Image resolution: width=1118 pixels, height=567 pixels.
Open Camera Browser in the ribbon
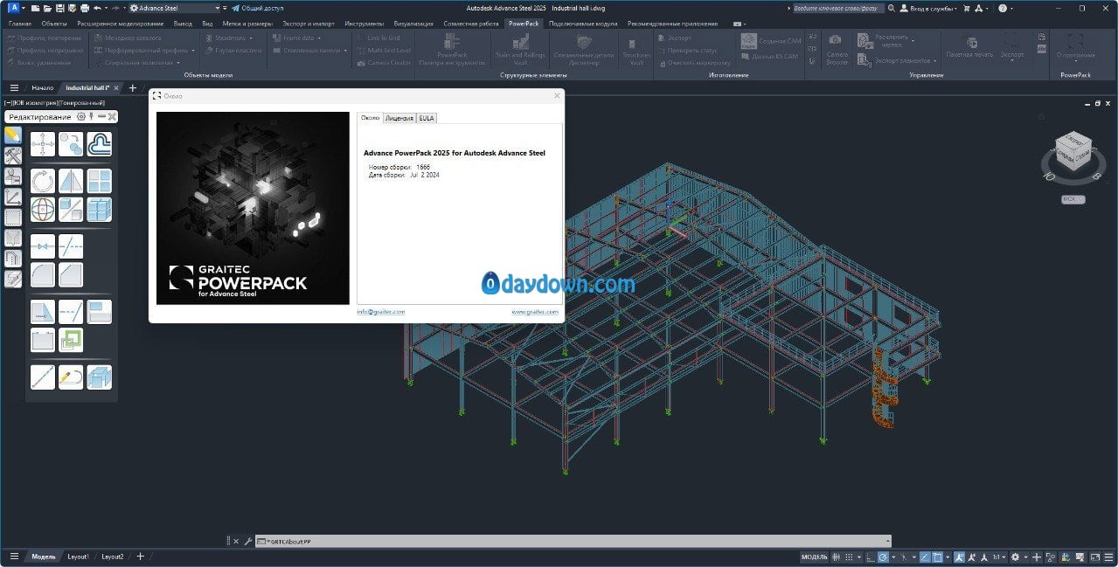click(x=837, y=51)
